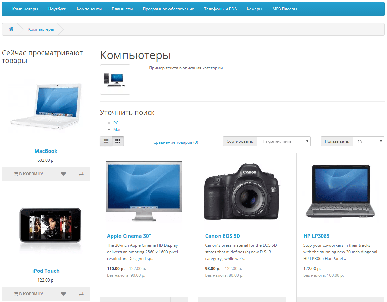Go to home via breadcrumb house icon
The width and height of the screenshot is (387, 302).
point(11,29)
